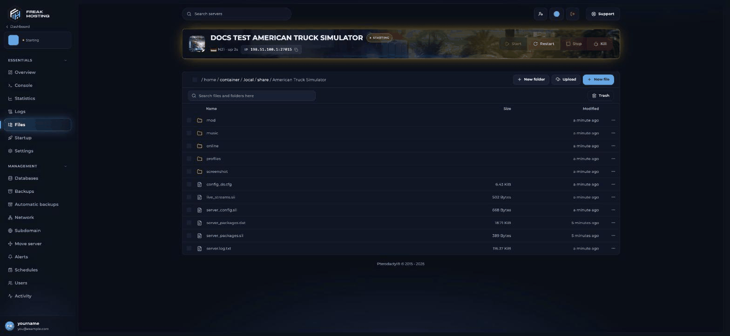
Task: Tick the checkbox for live_streams.sii
Action: click(x=189, y=198)
